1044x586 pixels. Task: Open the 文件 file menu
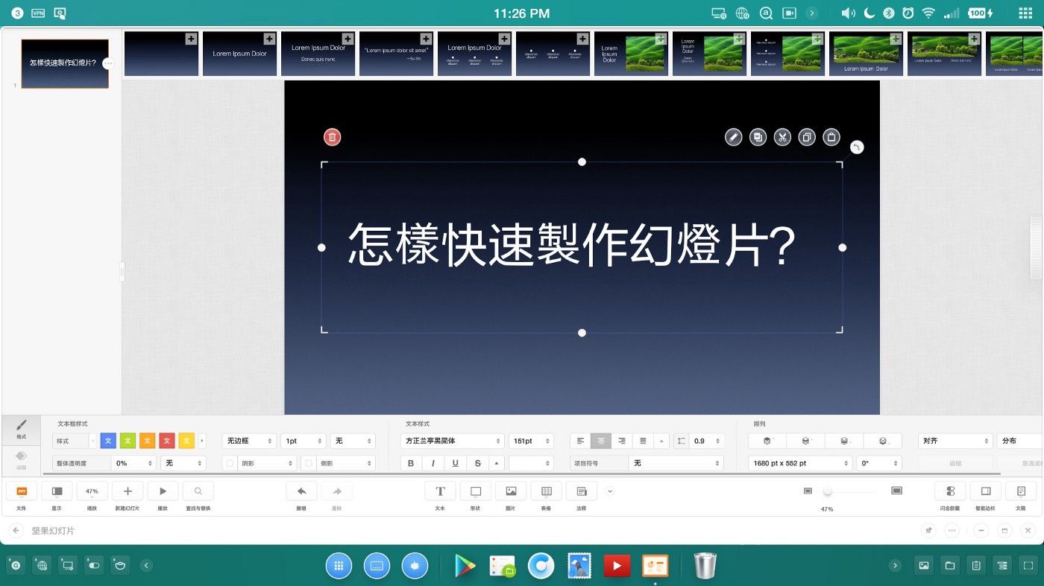click(22, 491)
